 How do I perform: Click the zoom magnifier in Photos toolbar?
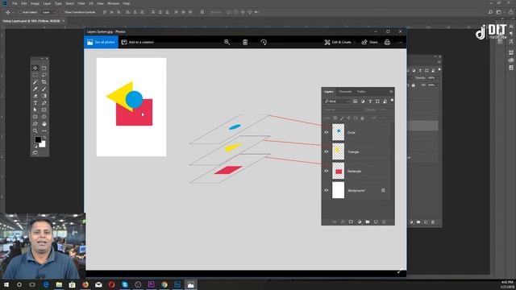pyautogui.click(x=227, y=42)
